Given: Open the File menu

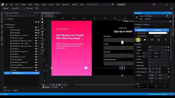Looking at the screenshot, I should [7, 4].
